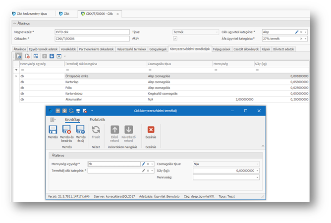Open the Eszközök ribbon tab
Image resolution: width=331 pixels, height=223 pixels.
tap(97, 119)
